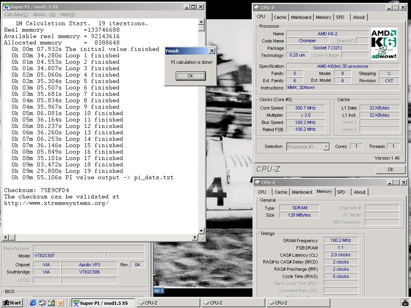Click the CAS# Latency value '2.0 clocks'

point(341,255)
